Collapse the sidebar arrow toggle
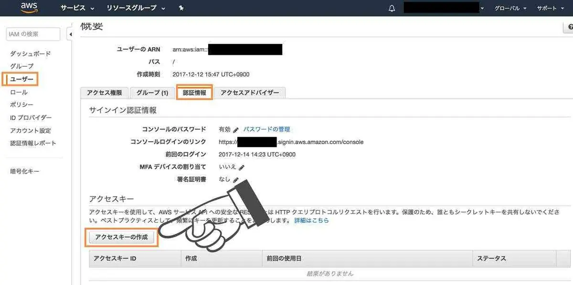The width and height of the screenshot is (573, 285). click(70, 34)
